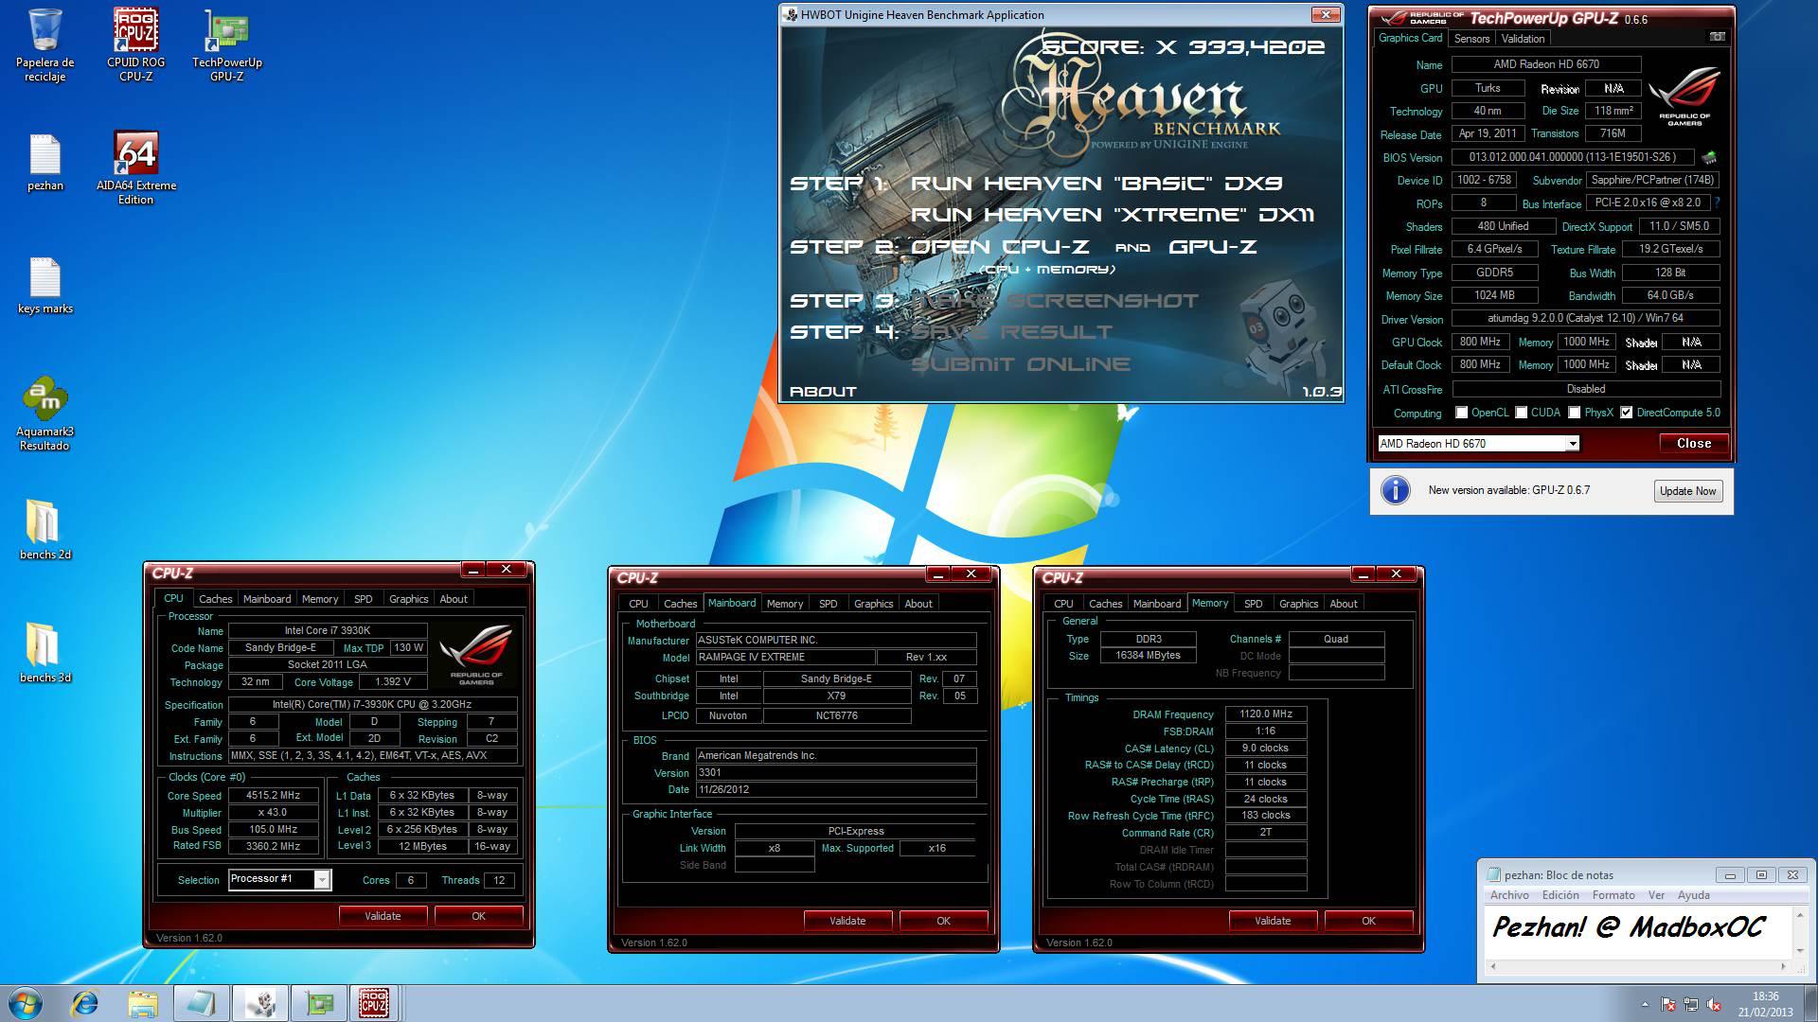This screenshot has height=1022, width=1818.
Task: Open Aquamark3 Resultado desktop icon
Action: (45, 414)
